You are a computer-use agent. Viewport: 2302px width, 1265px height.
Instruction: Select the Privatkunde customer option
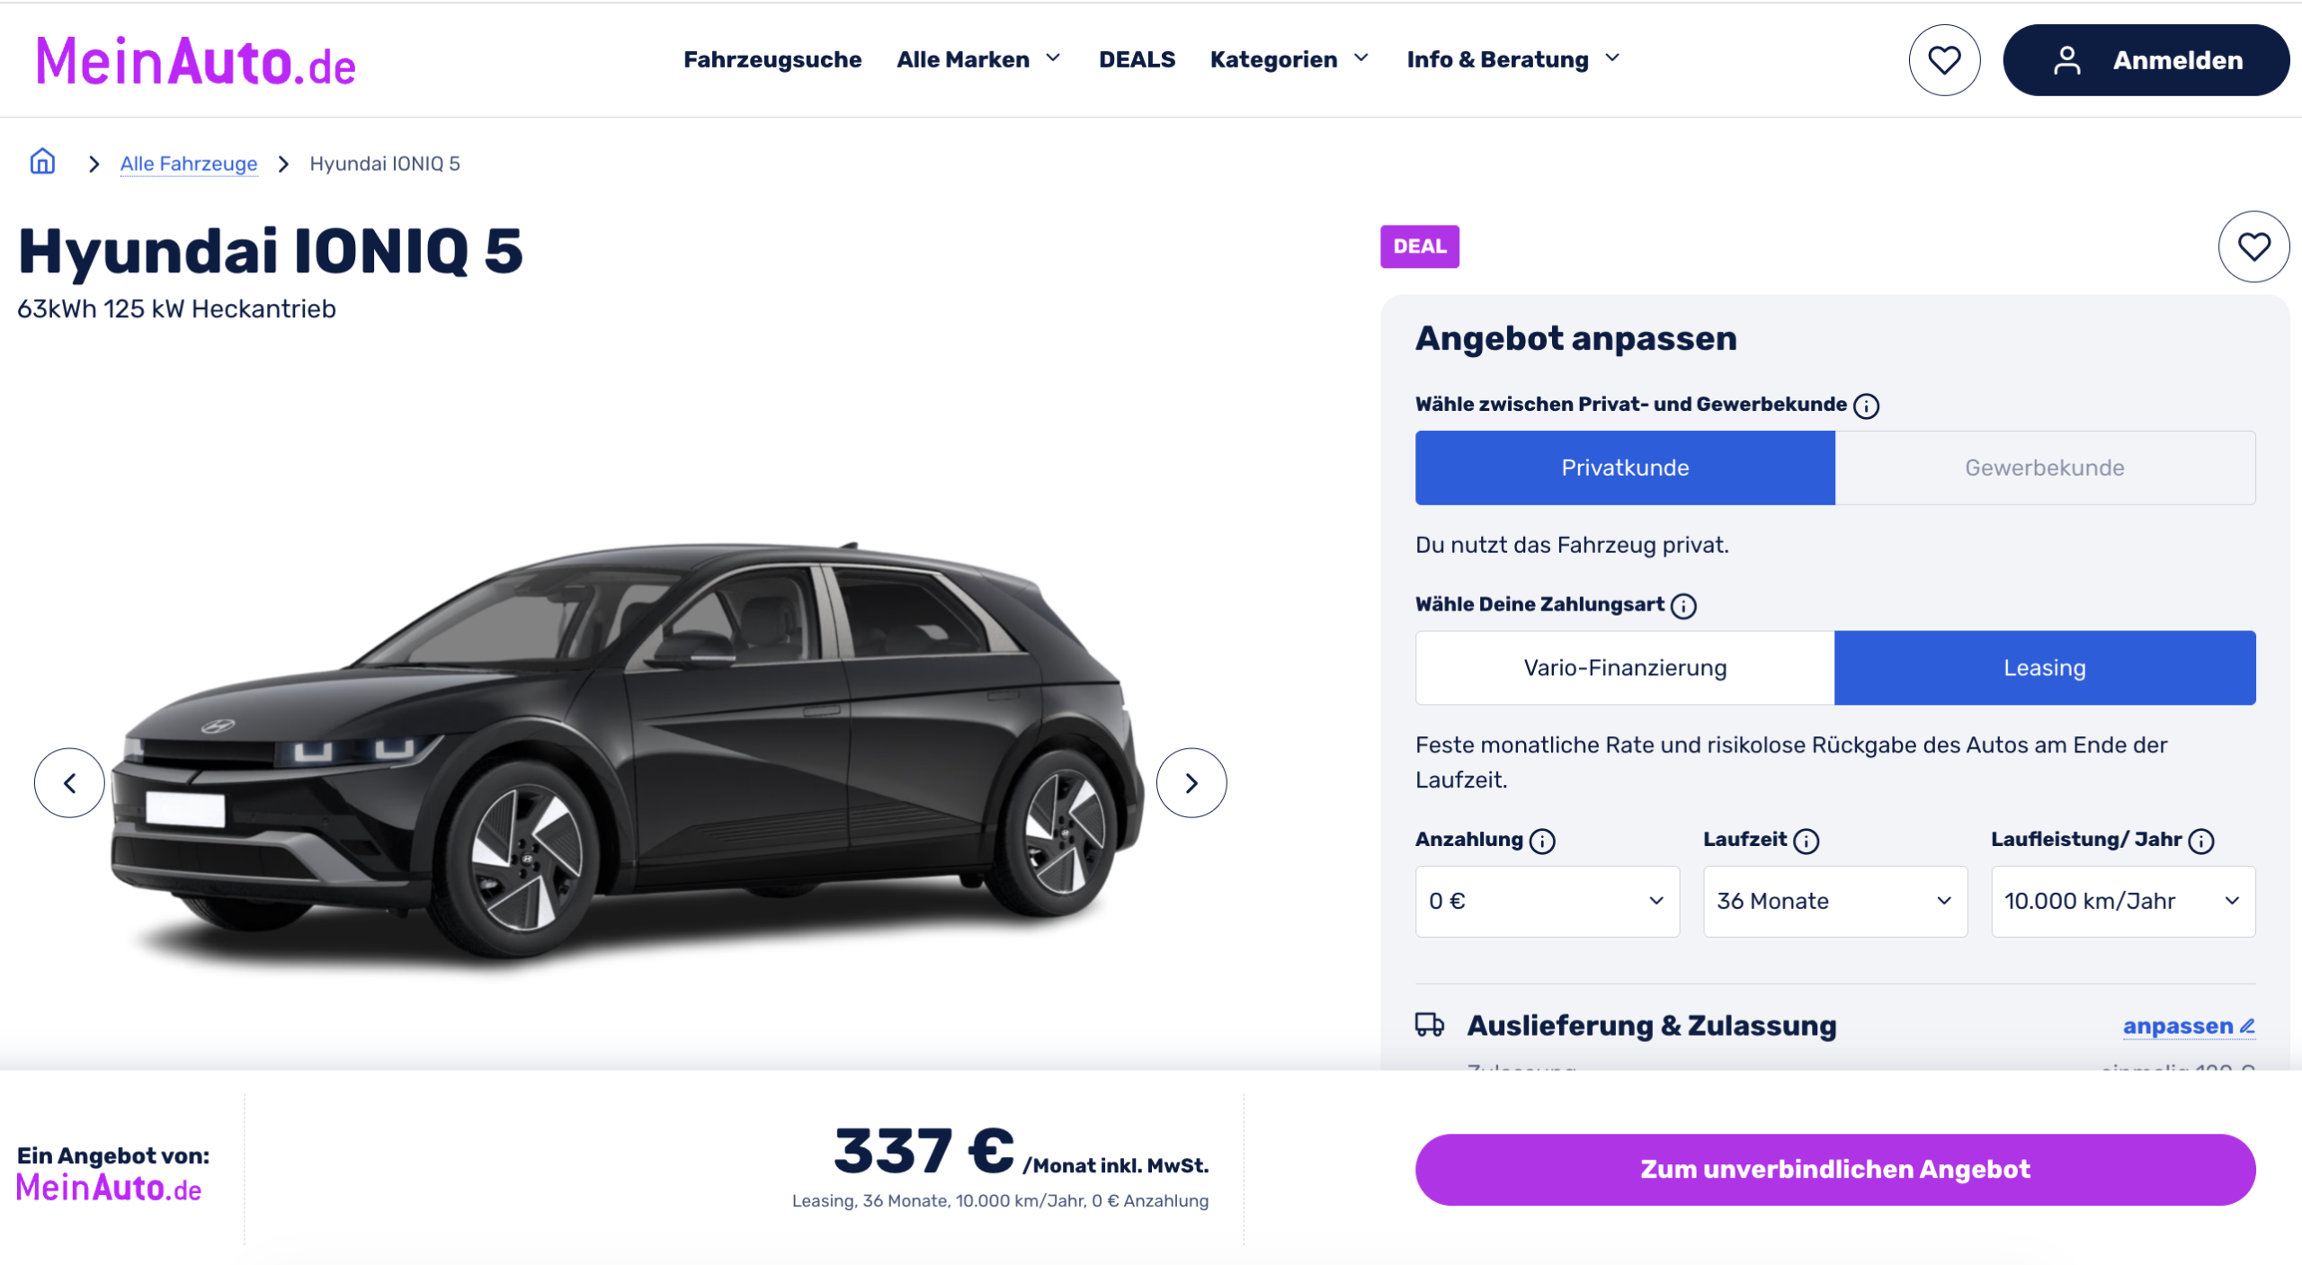tap(1625, 468)
